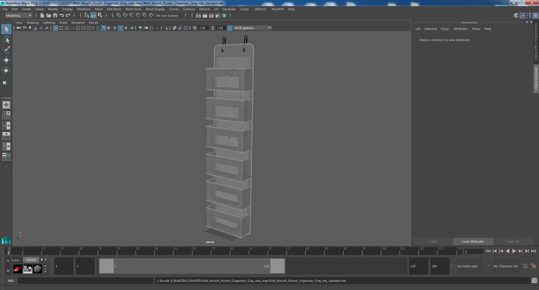
Task: Click the Save scene icon
Action: [x=55, y=15]
